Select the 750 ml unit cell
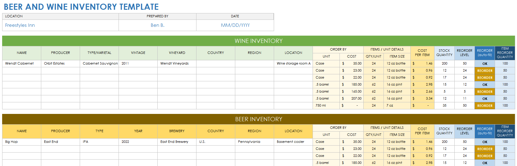517x166 pixels. pos(326,106)
